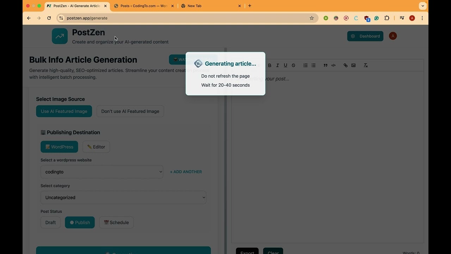Open the Chrome three-dot menu
The width and height of the screenshot is (451, 254).
(x=422, y=18)
